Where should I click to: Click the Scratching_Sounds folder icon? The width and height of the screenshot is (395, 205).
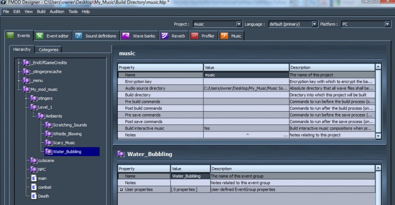click(49, 125)
